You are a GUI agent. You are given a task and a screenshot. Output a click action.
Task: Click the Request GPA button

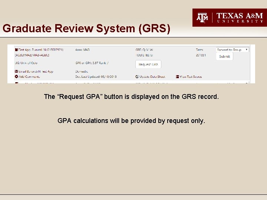click(148, 64)
